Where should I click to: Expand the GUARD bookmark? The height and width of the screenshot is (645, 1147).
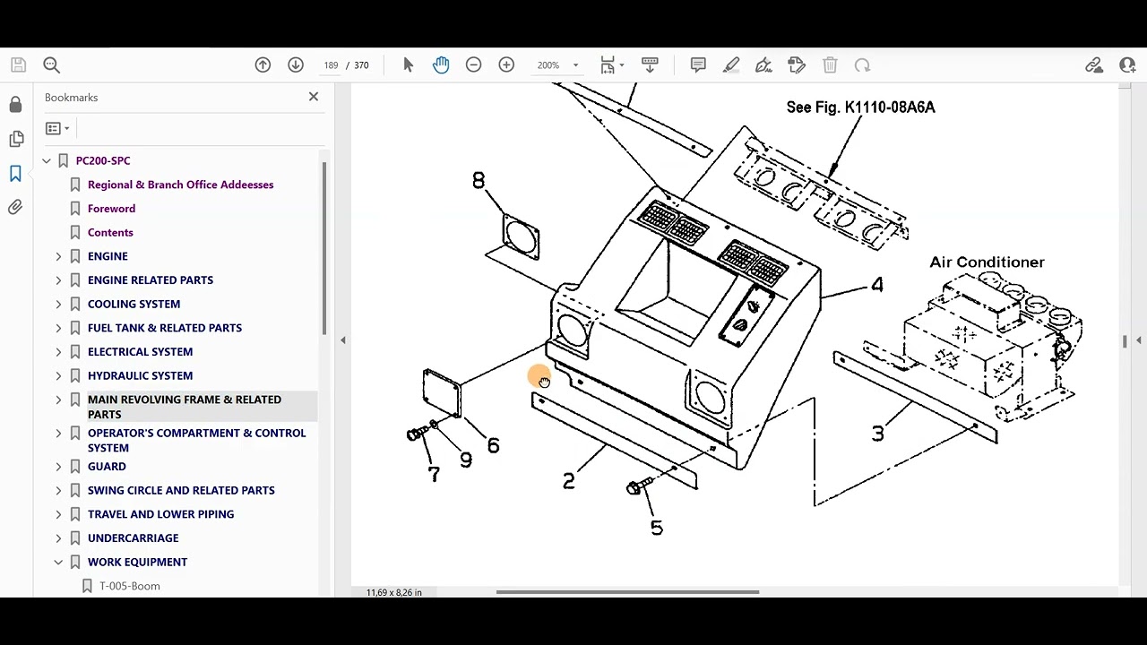(58, 467)
